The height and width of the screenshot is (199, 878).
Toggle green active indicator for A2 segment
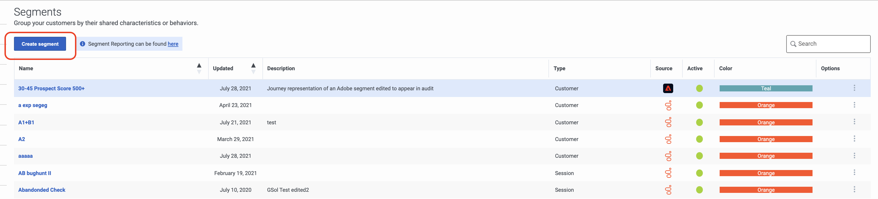[699, 139]
